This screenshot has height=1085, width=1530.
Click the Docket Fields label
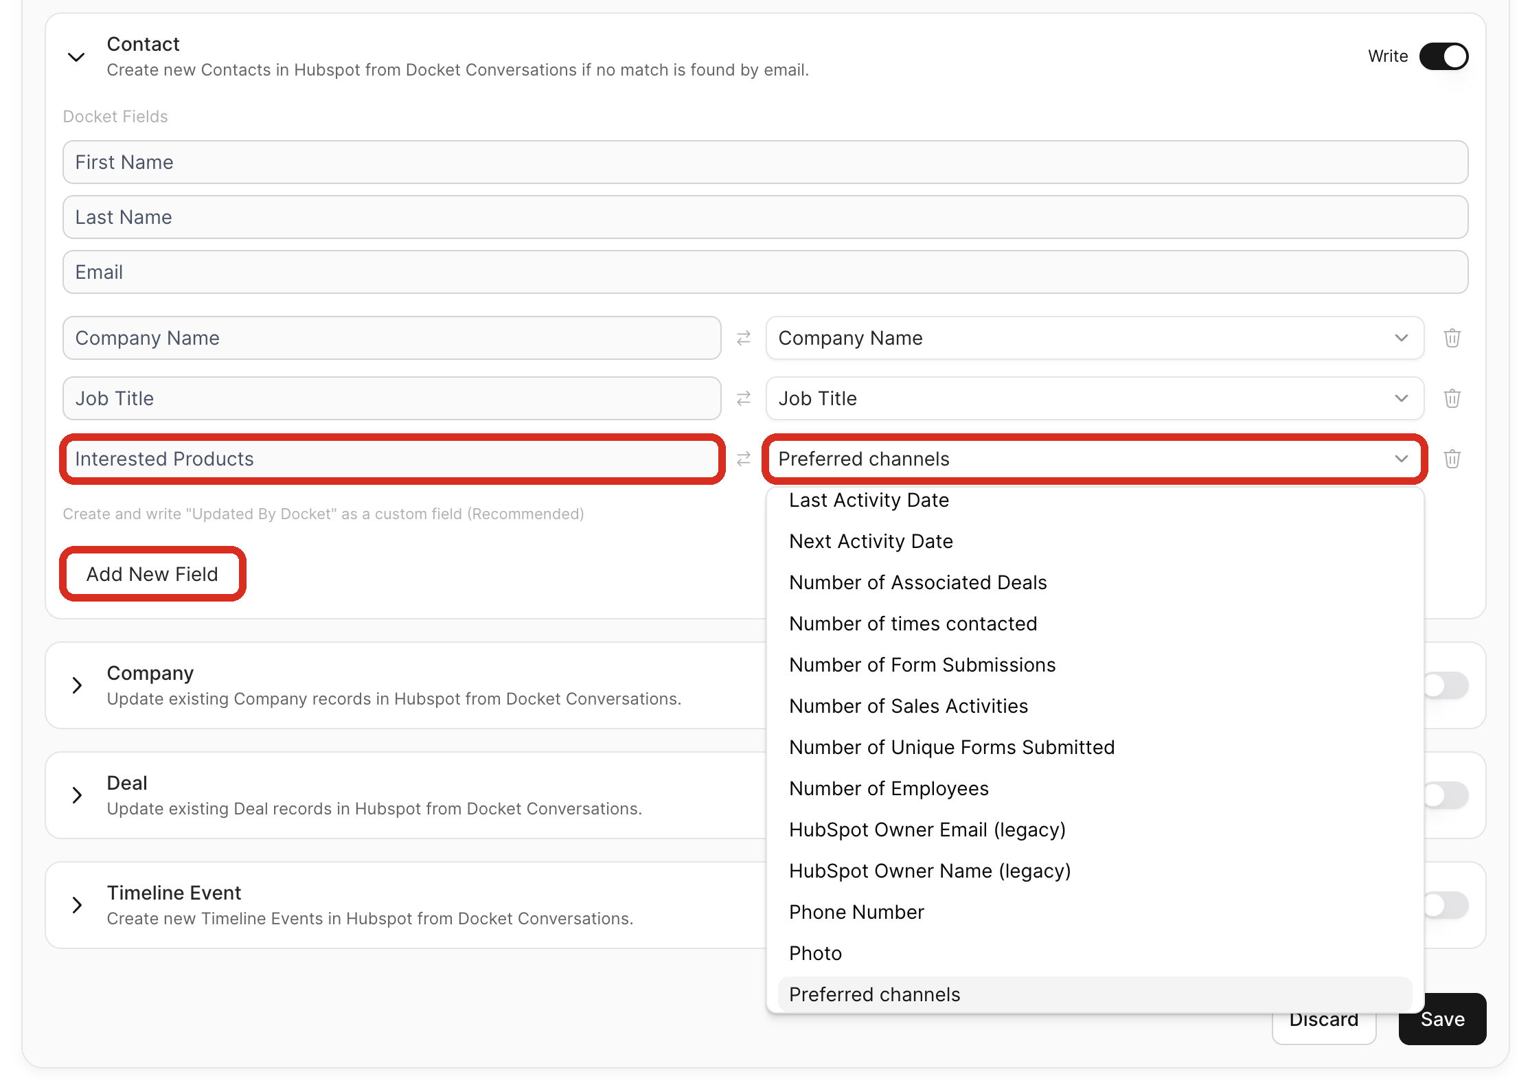pyautogui.click(x=115, y=117)
